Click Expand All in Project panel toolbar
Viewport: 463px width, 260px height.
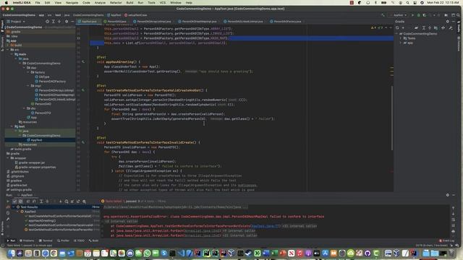pyautogui.click(x=53, y=22)
